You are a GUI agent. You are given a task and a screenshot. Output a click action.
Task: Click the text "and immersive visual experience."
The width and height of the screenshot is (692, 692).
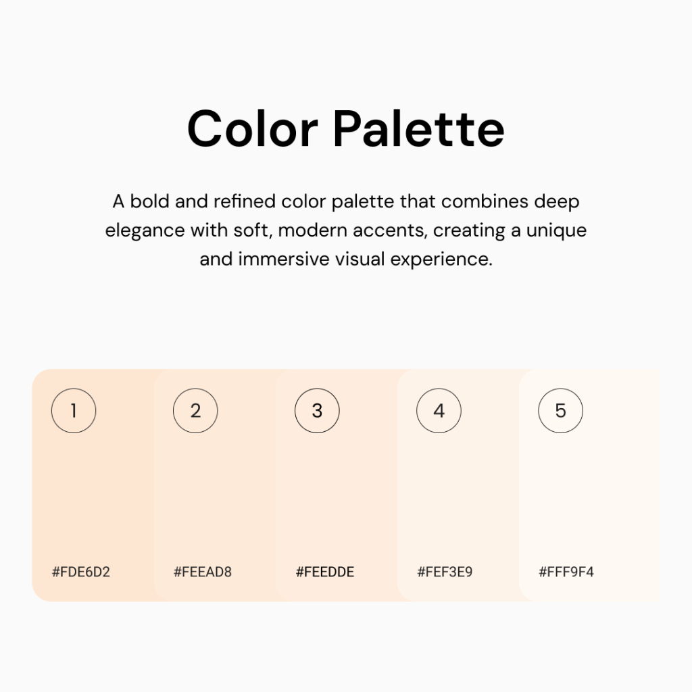click(x=346, y=259)
